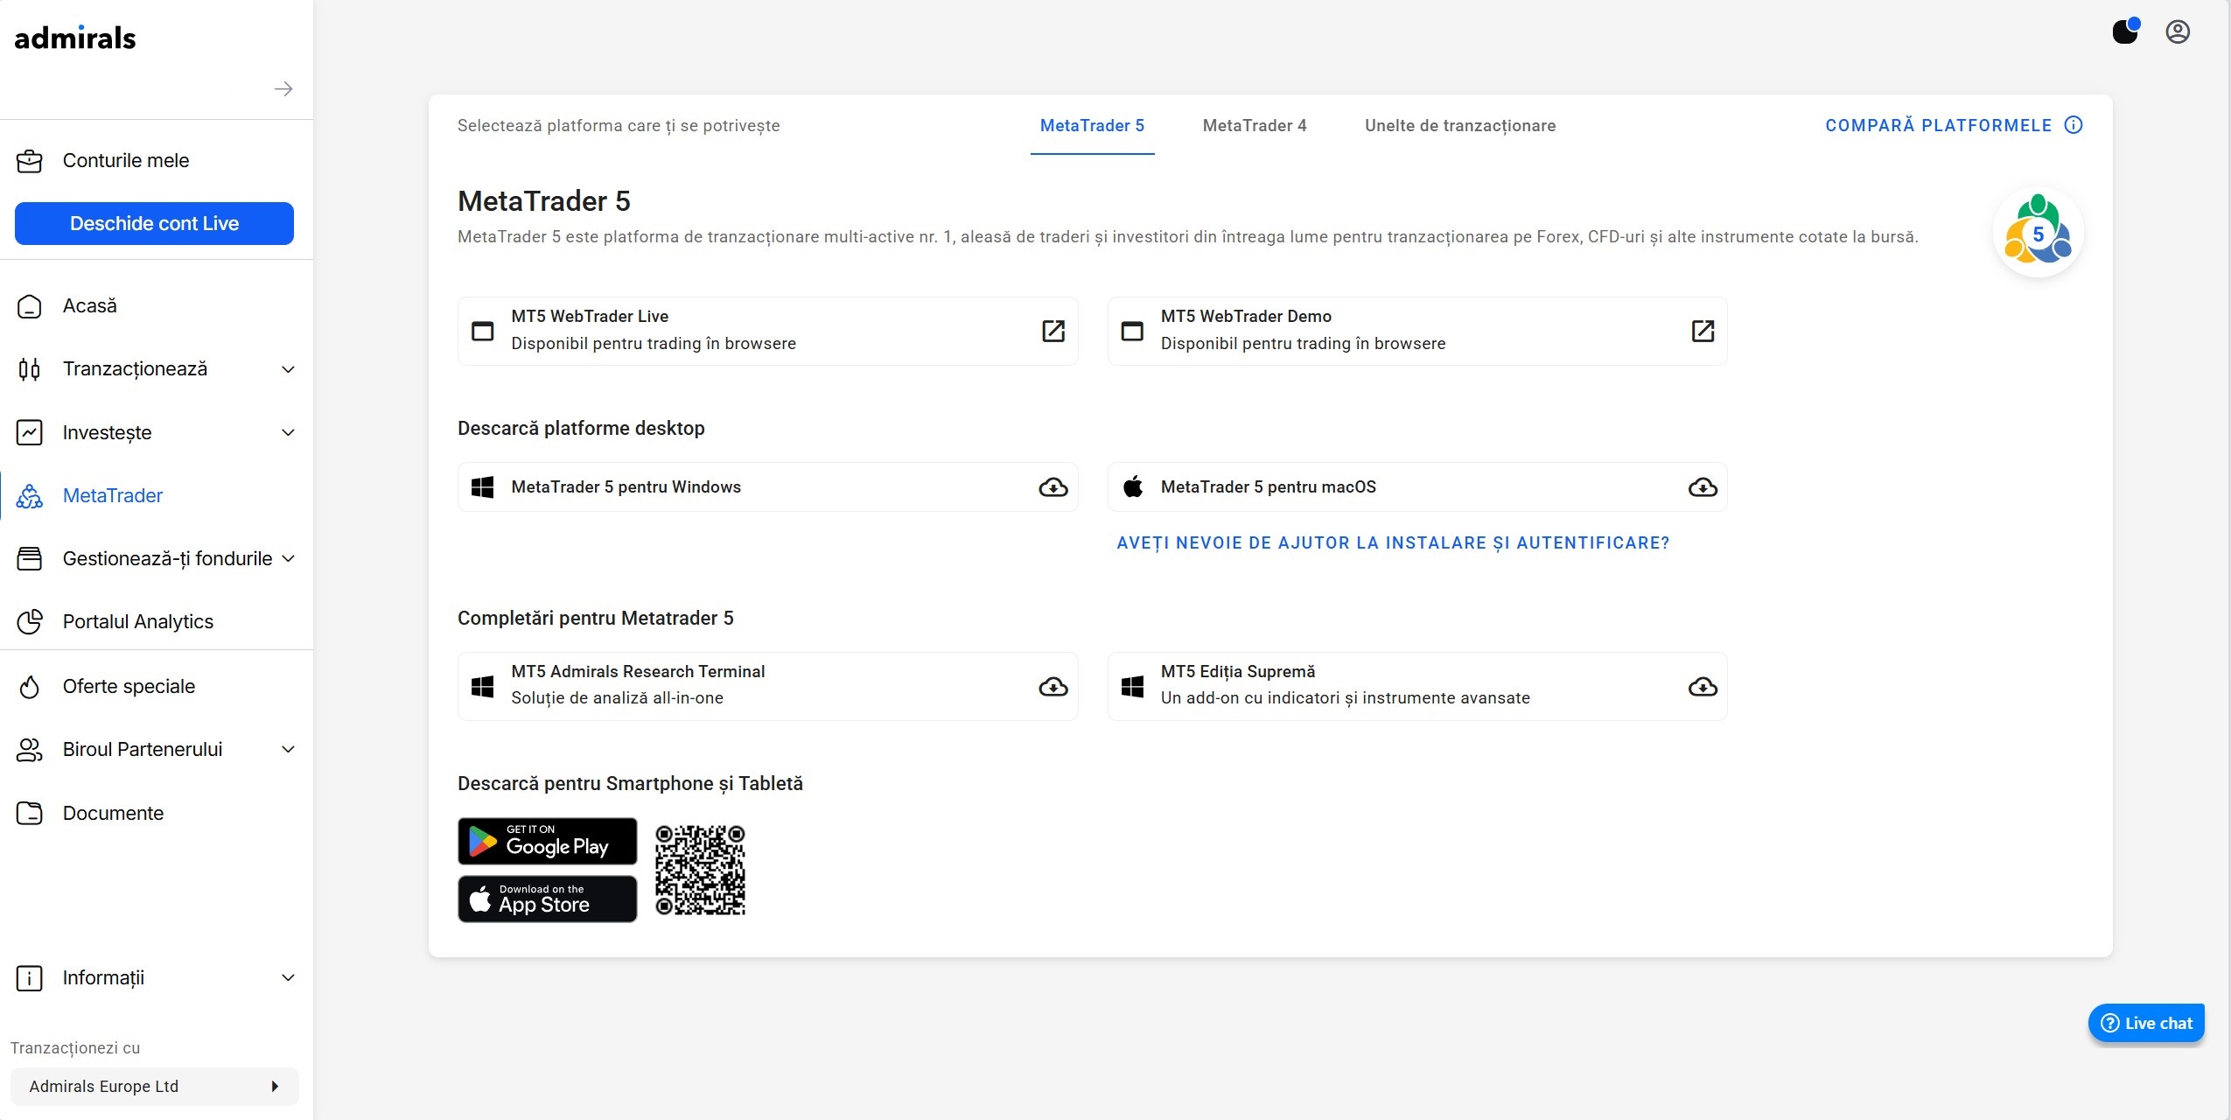This screenshot has height=1120, width=2231.
Task: Collapse sidebar with the arrow icon
Action: [283, 89]
